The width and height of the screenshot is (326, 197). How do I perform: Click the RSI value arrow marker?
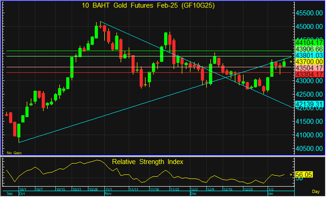coord(292,175)
